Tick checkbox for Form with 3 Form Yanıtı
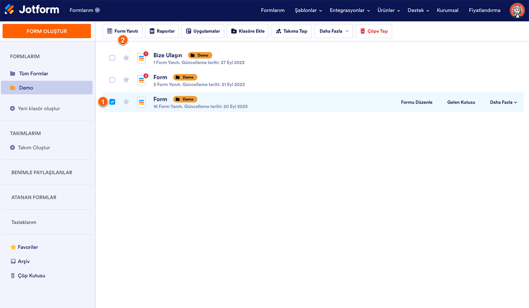Viewport: 529px width, 308px height. [112, 80]
